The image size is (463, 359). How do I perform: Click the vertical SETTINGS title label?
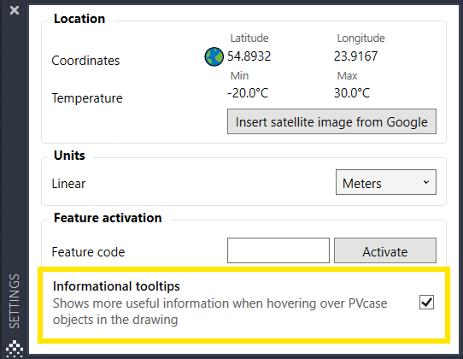click(x=15, y=301)
